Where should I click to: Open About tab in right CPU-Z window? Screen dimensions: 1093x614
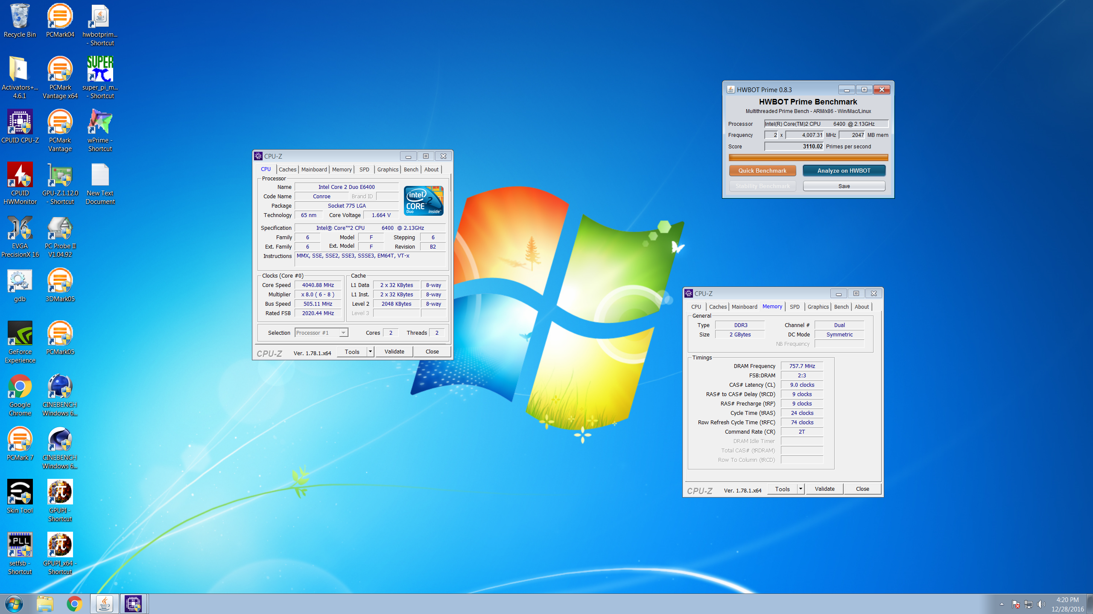862,307
